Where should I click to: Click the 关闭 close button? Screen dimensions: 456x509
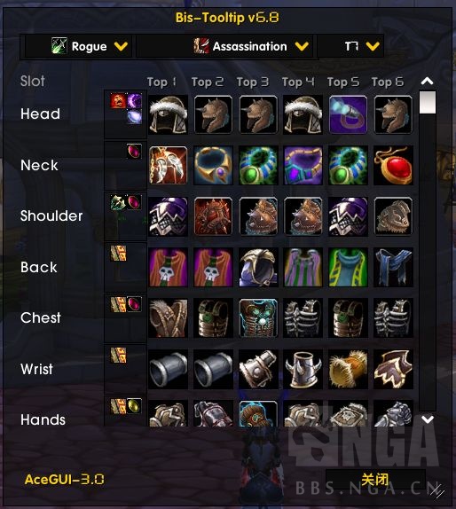(375, 479)
